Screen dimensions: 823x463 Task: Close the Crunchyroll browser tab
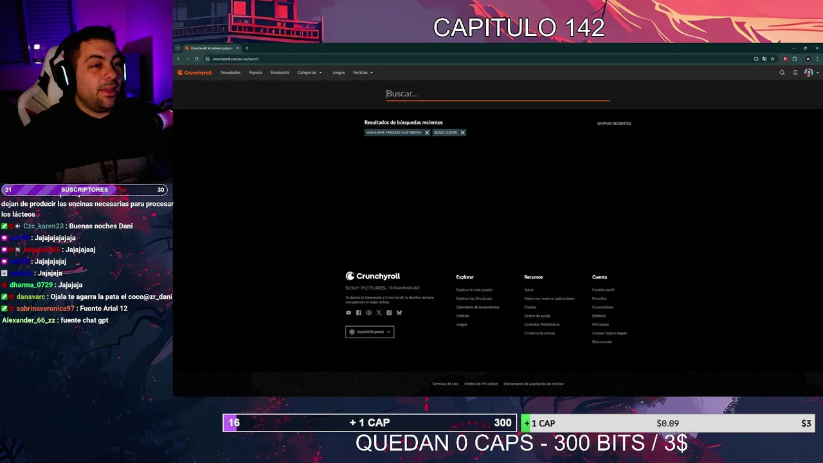[x=238, y=48]
